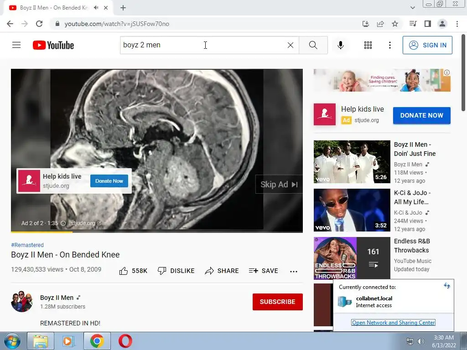Click Donate Now in video overlay
Screen dimensions: 467x350
click(x=109, y=181)
